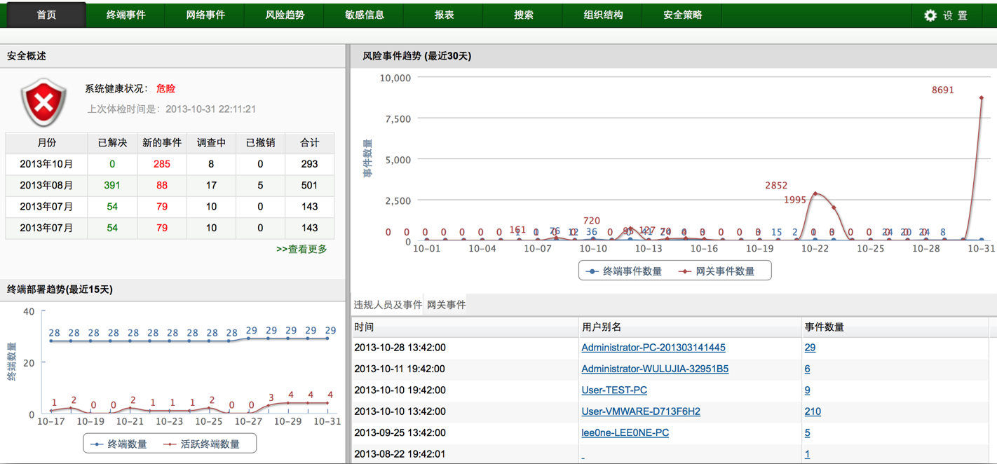
Task: Open the 风险趋势 menu
Action: click(285, 15)
